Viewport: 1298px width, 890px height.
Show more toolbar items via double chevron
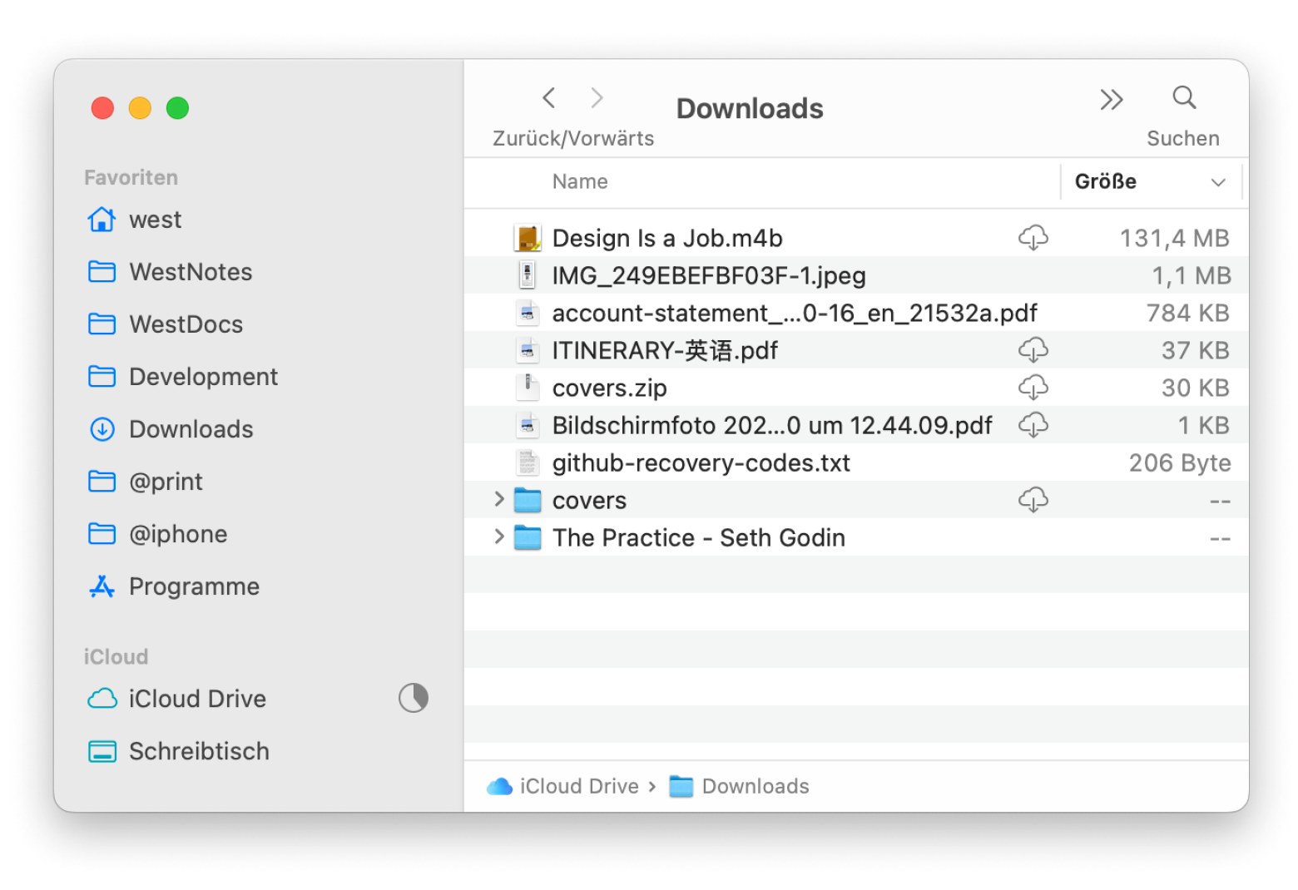click(1111, 100)
